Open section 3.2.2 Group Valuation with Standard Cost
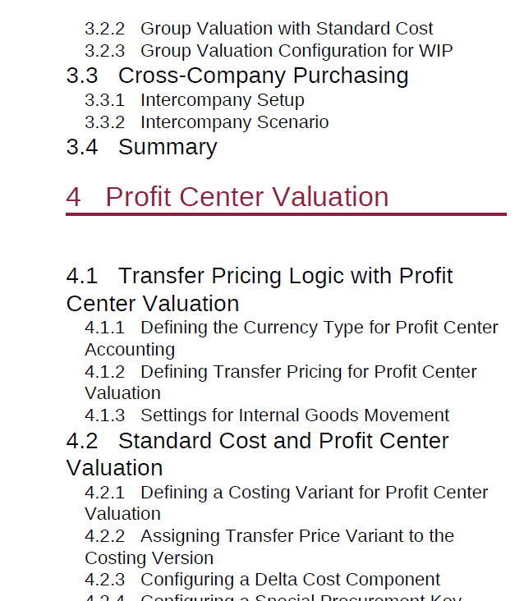Viewport: 524px width, 601px height. (259, 29)
